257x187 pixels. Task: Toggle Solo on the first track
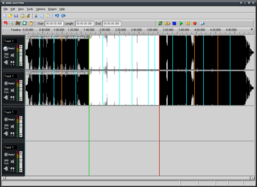coord(6,55)
